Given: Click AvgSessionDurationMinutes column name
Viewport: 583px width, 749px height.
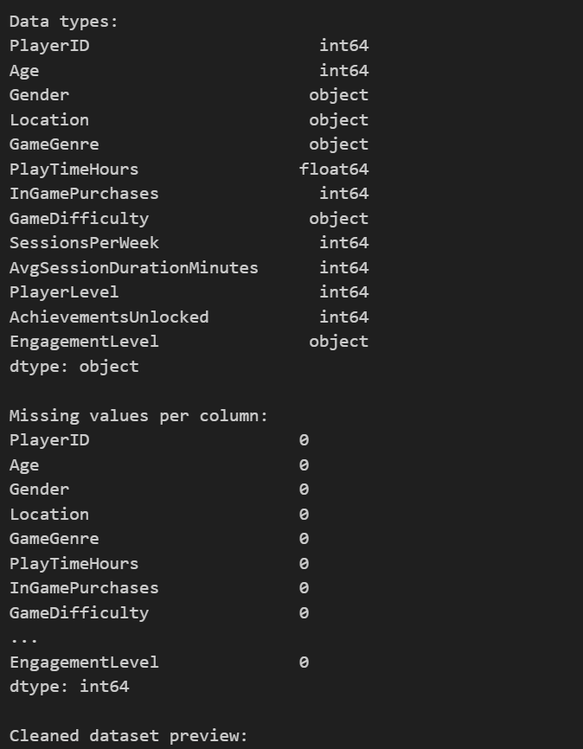Looking at the screenshot, I should click(x=133, y=268).
